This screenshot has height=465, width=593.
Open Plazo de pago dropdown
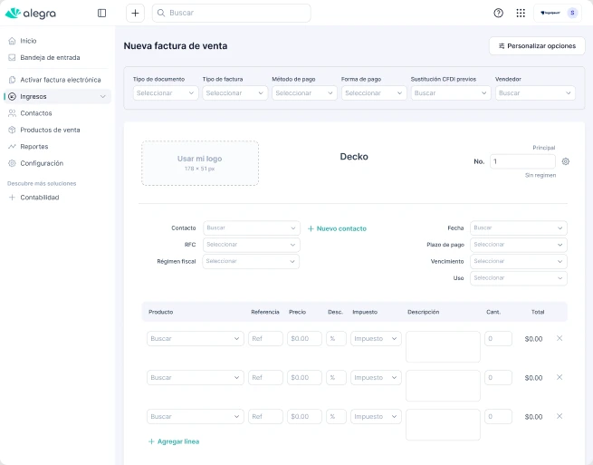(x=519, y=245)
